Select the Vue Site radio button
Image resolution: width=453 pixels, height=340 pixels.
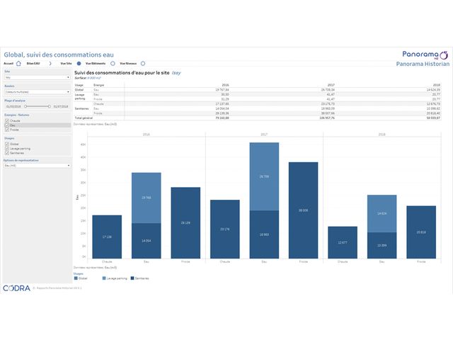click(x=79, y=63)
